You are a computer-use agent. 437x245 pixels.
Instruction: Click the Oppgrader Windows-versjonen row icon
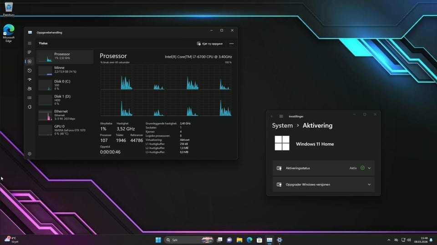279,185
